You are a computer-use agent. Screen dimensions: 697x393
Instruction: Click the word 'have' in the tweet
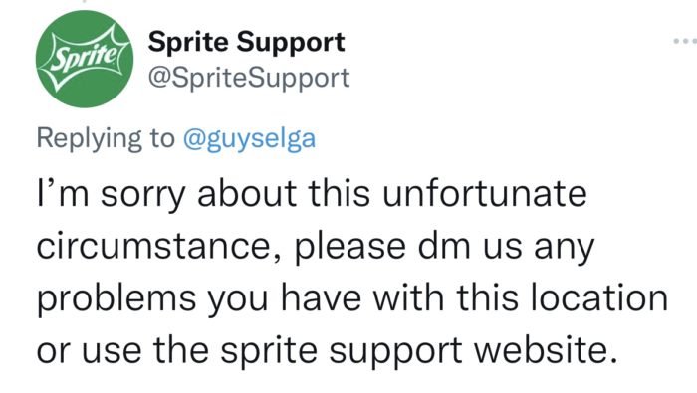coord(321,297)
